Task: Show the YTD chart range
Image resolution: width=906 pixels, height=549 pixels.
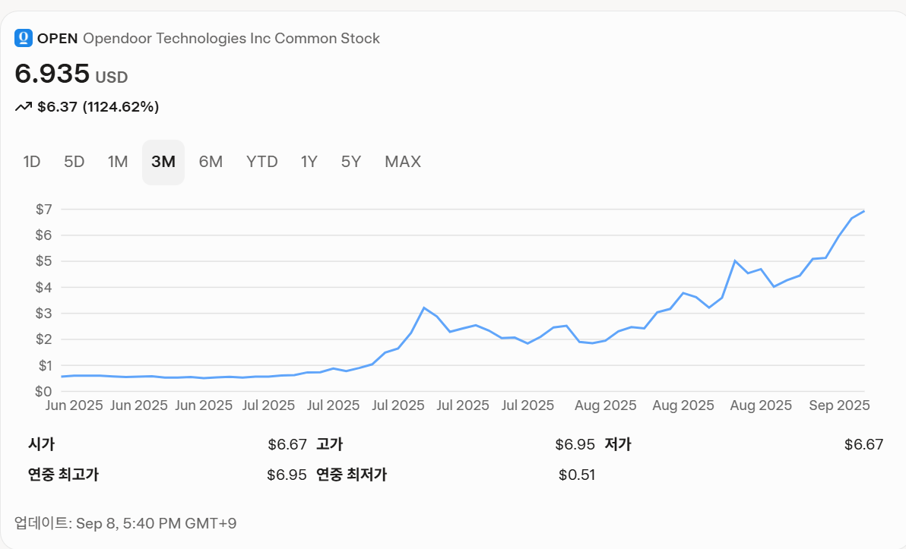Action: point(261,162)
